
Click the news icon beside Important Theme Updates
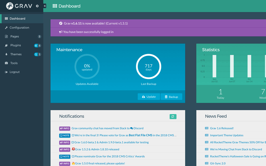point(206,135)
